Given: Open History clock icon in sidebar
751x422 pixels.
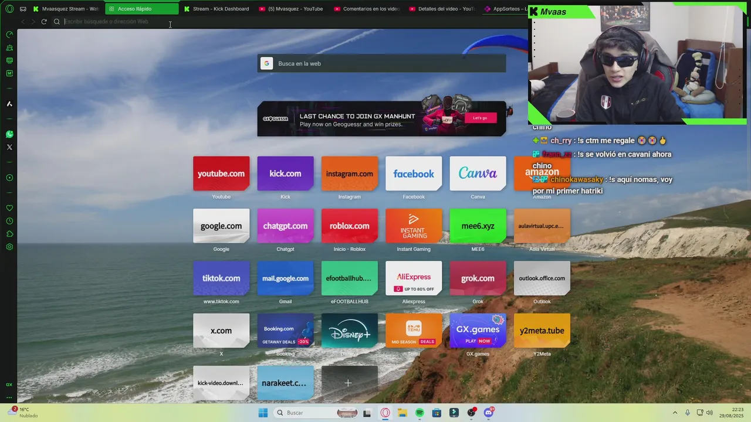Looking at the screenshot, I should (x=9, y=221).
